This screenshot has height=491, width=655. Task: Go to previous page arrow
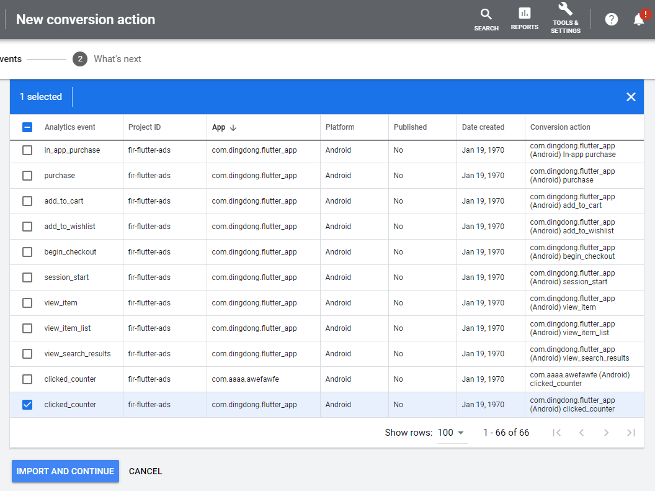tap(581, 433)
